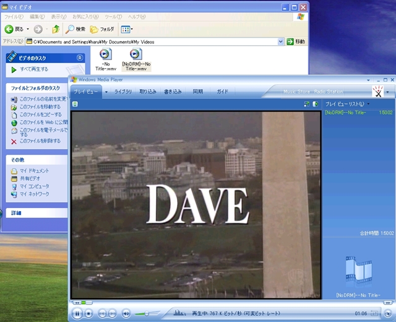Open the 検索 search tool

click(x=75, y=29)
